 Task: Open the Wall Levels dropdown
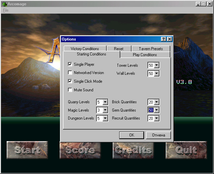coord(157,73)
